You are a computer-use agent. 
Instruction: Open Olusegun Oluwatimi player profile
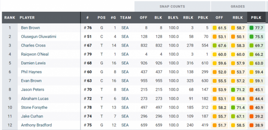pyautogui.click(x=39, y=37)
